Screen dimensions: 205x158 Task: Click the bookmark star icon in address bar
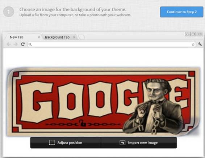(x=193, y=44)
